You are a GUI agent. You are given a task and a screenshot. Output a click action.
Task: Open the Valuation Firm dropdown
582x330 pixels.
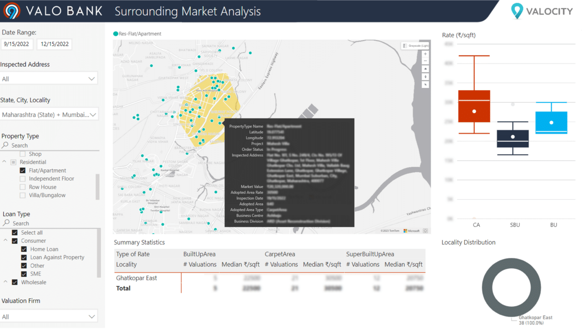(93, 315)
